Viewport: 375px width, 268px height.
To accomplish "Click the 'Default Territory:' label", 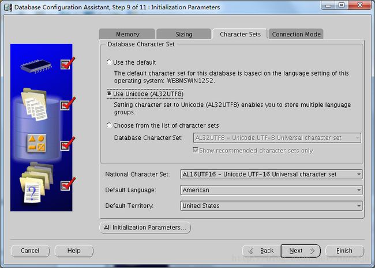I will pyautogui.click(x=129, y=206).
